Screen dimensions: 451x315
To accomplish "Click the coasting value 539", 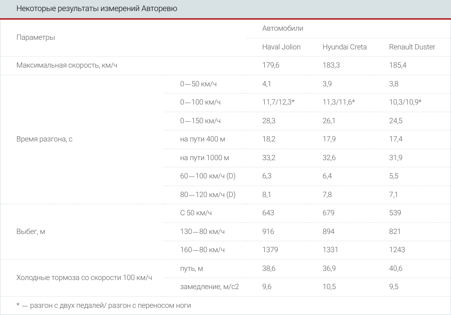I will pyautogui.click(x=395, y=213).
